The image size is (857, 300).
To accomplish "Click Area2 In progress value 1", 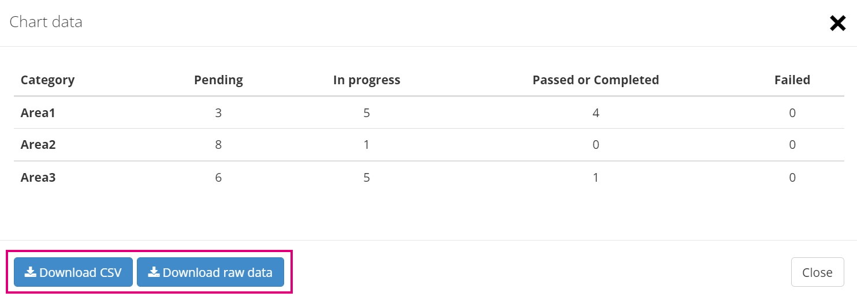I will (x=367, y=145).
